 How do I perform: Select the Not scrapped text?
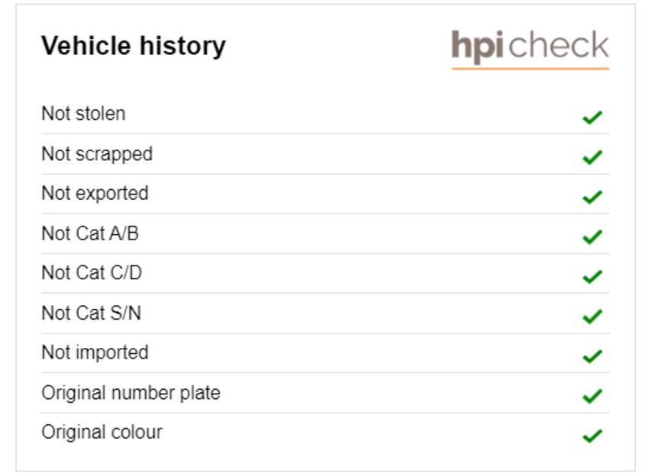pos(97,154)
